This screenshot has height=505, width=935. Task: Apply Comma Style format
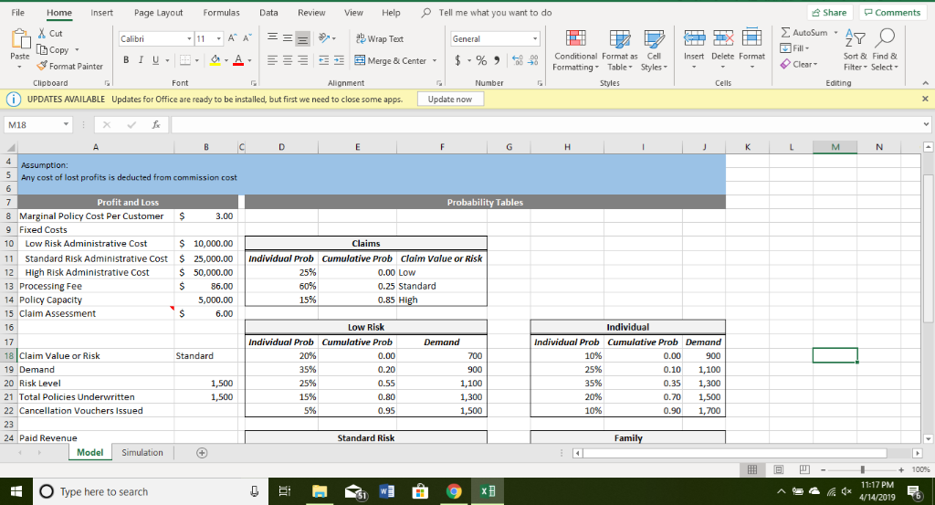click(496, 60)
